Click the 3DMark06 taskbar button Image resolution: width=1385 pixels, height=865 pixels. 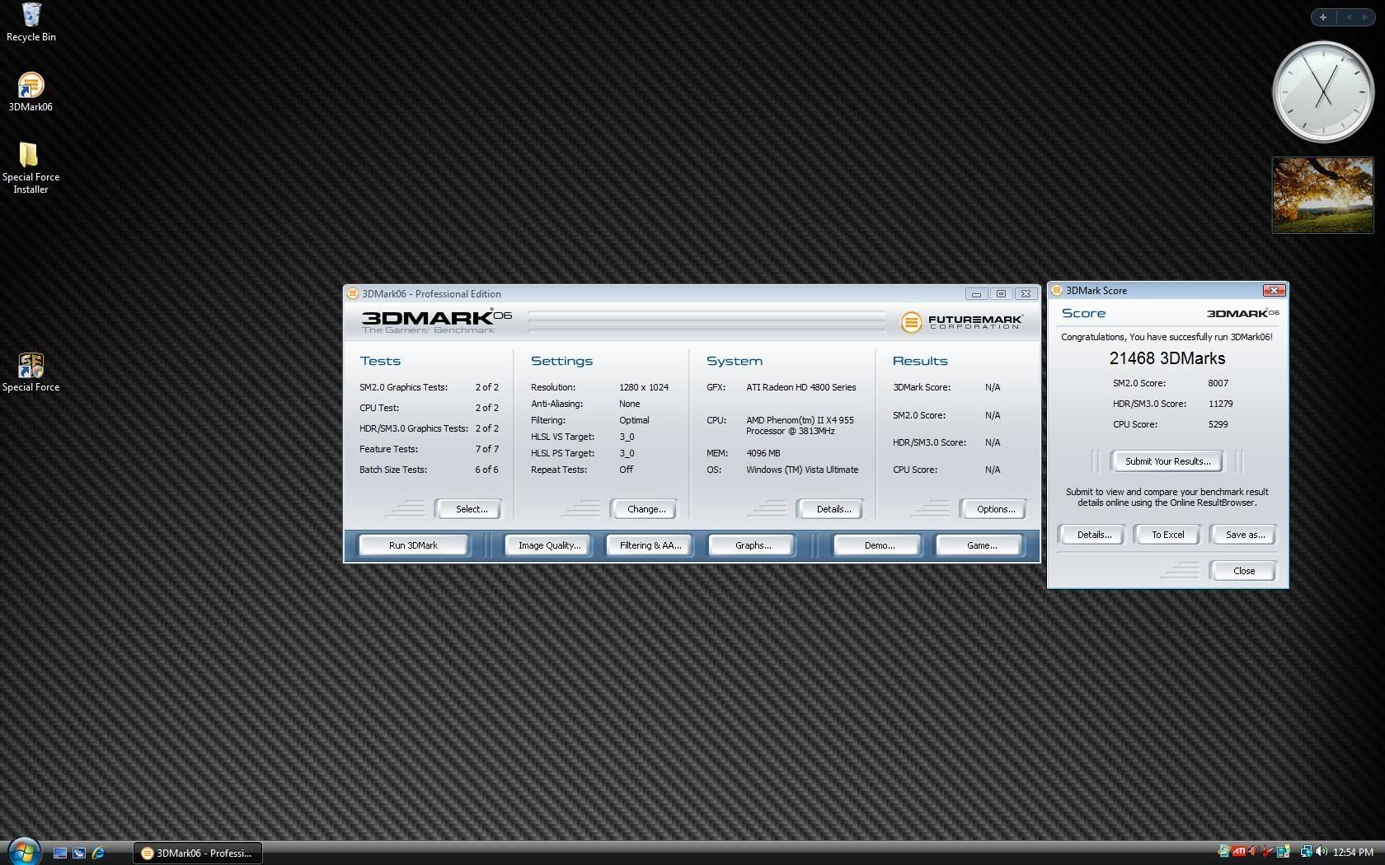point(198,853)
